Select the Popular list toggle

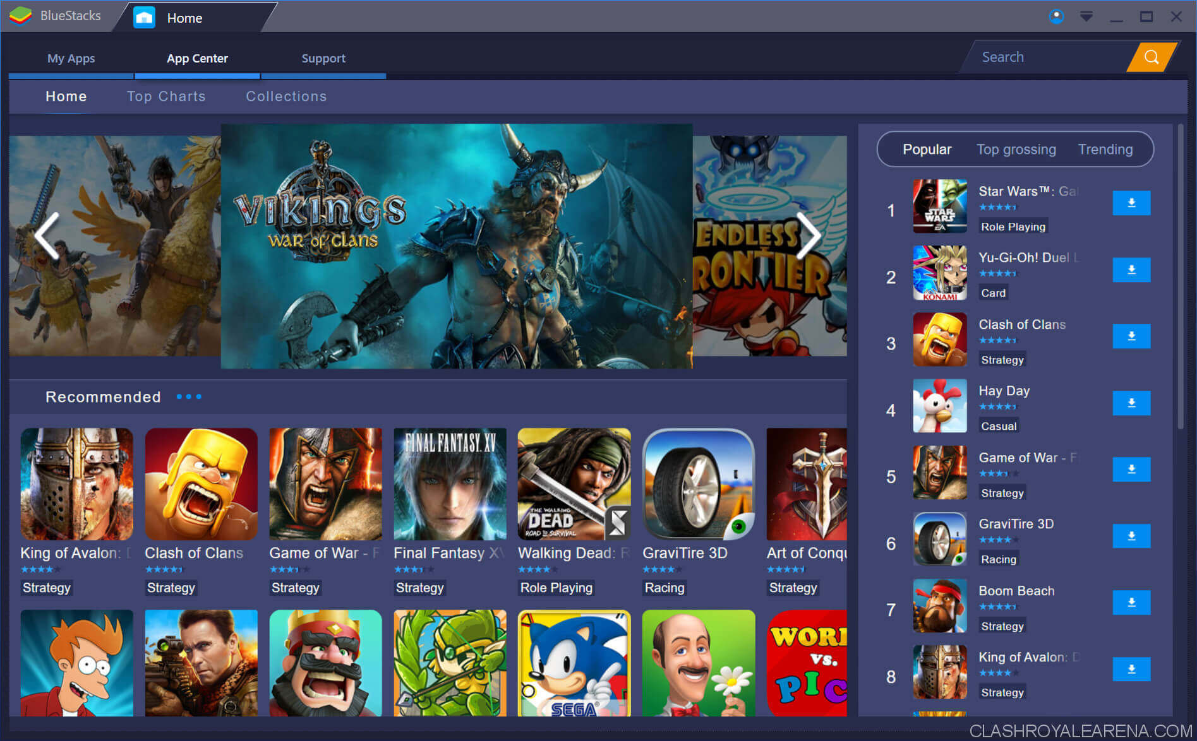click(927, 150)
